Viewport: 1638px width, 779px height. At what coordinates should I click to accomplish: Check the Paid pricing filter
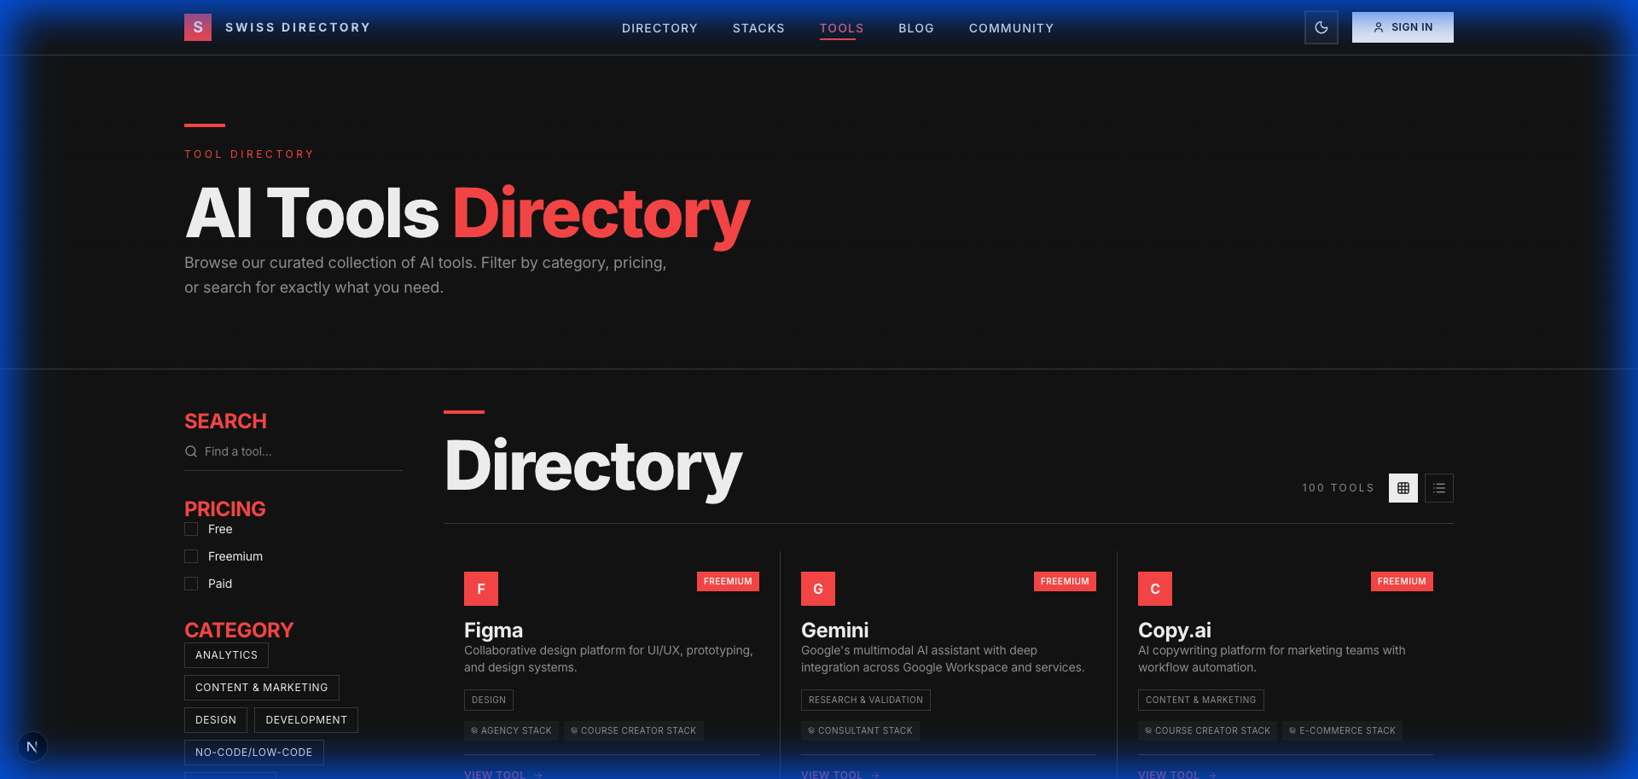[x=191, y=584]
